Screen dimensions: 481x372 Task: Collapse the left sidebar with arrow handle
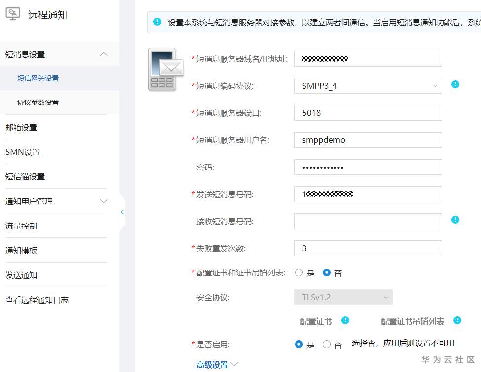[x=122, y=212]
